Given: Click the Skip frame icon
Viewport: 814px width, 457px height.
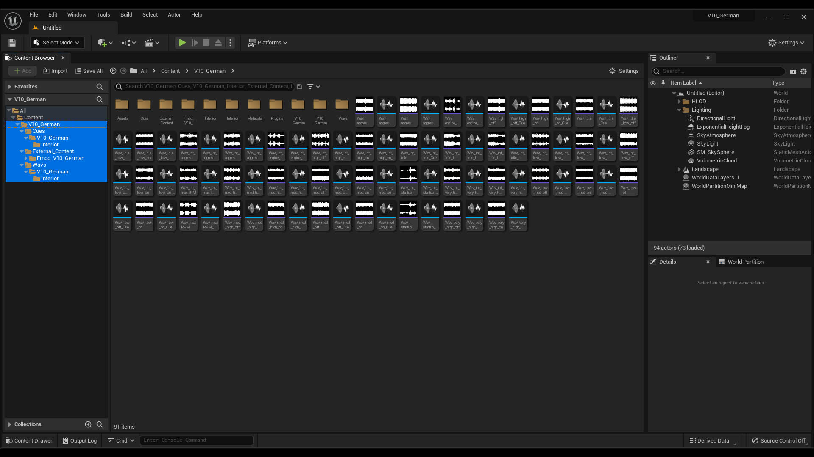Looking at the screenshot, I should (x=195, y=43).
